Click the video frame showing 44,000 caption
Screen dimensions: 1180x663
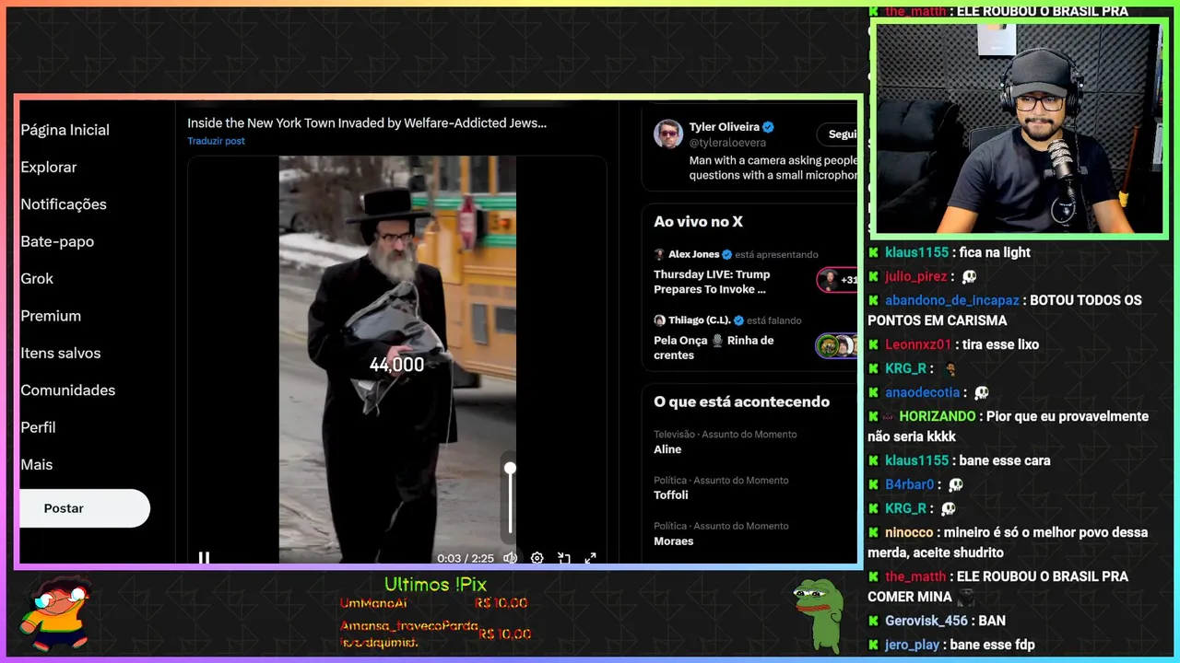[397, 359]
